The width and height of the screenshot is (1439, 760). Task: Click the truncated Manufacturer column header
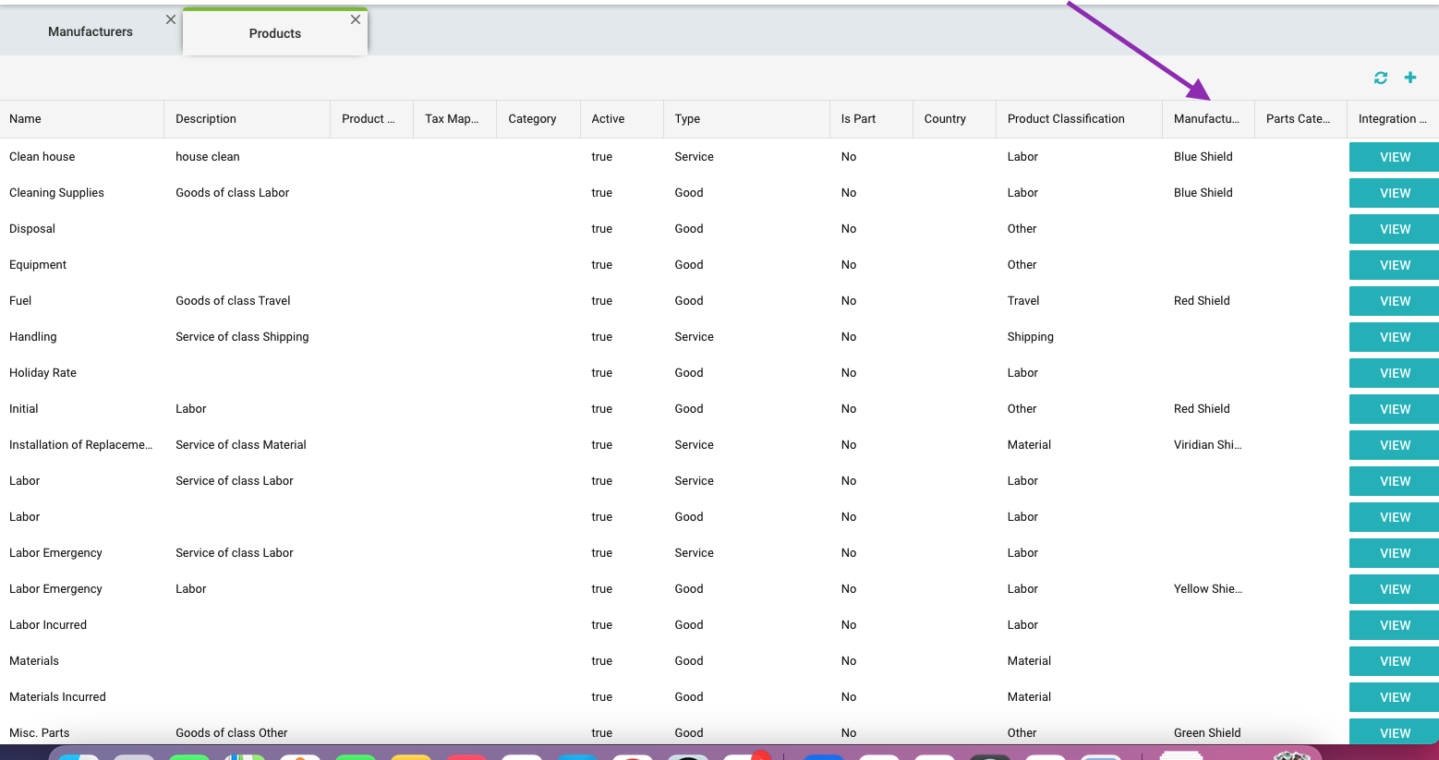click(x=1206, y=119)
